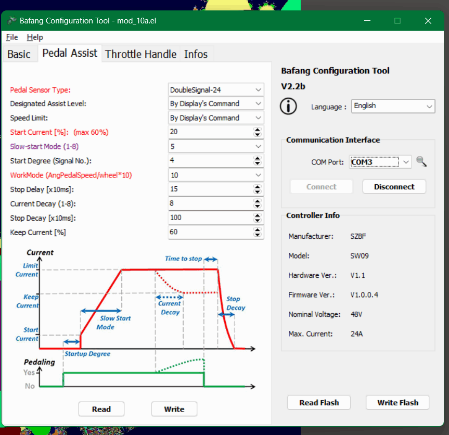Decrease Stop Decay with down arrow
Screen dimensions: 449x435
pos(257,221)
